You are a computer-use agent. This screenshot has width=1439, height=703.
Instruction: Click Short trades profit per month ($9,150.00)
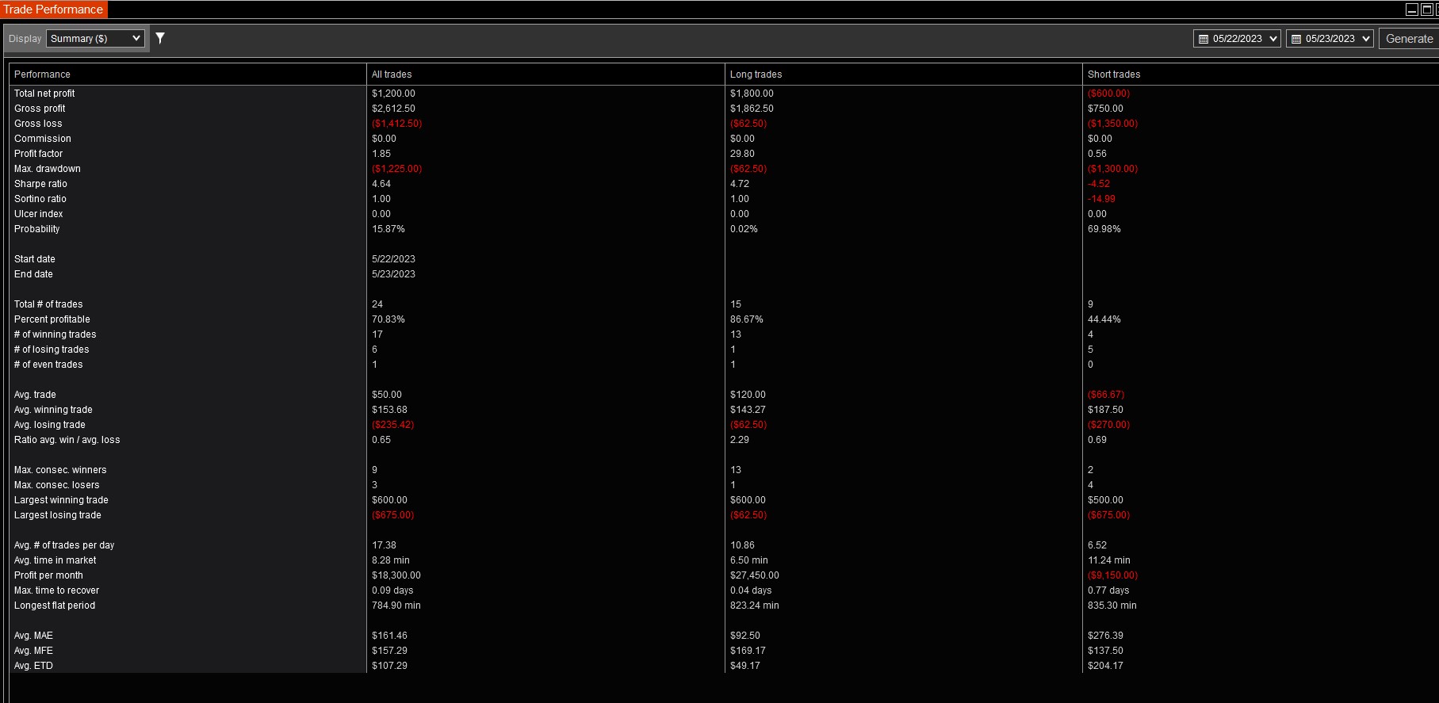1112,575
